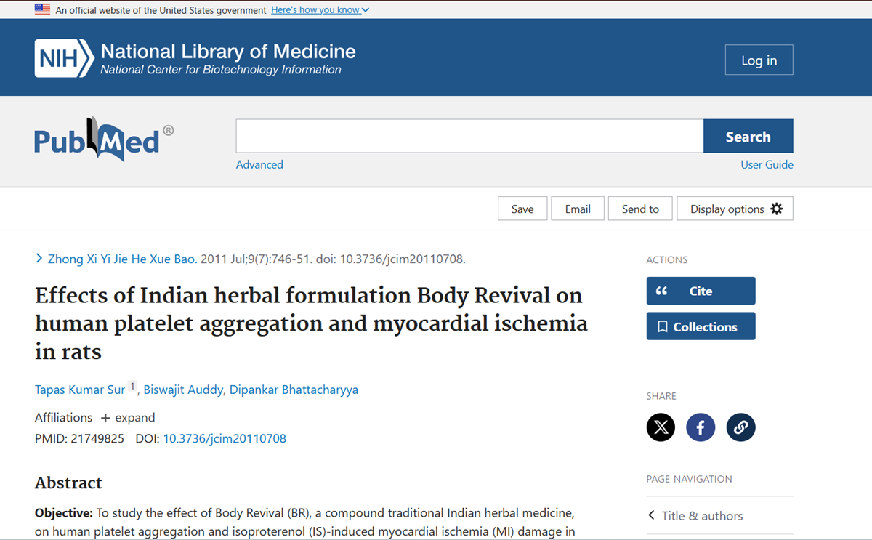The height and width of the screenshot is (540, 872).
Task: Copy the permalink share icon
Action: 740,427
